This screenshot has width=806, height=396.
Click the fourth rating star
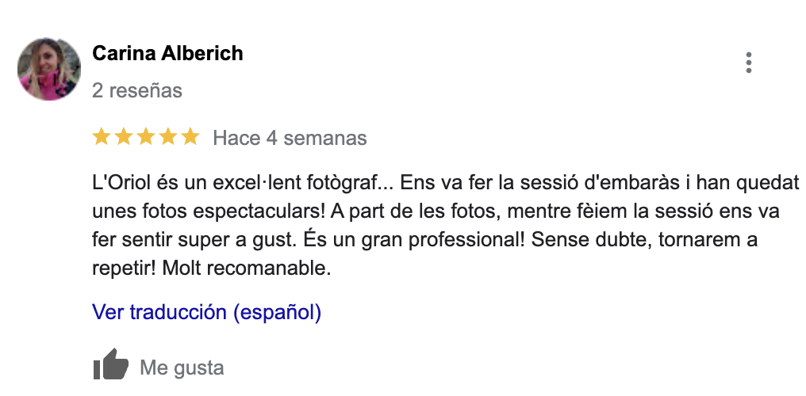pyautogui.click(x=168, y=138)
